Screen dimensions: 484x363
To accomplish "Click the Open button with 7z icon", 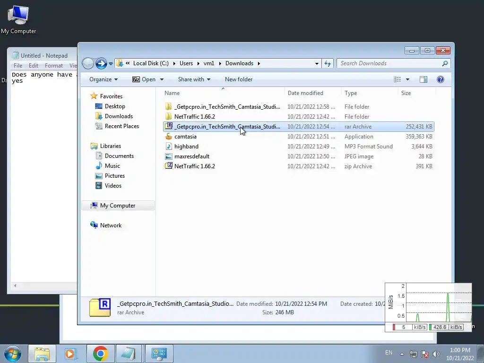I will click(144, 79).
